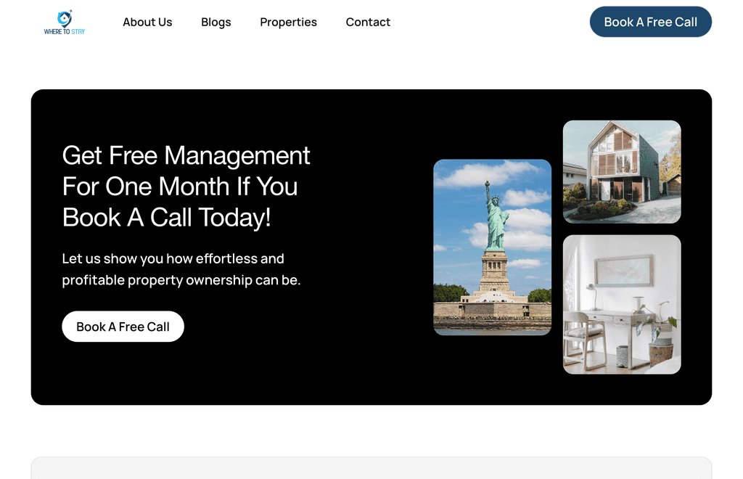The width and height of the screenshot is (743, 479).
Task: Open the About Us page
Action: pyautogui.click(x=147, y=22)
